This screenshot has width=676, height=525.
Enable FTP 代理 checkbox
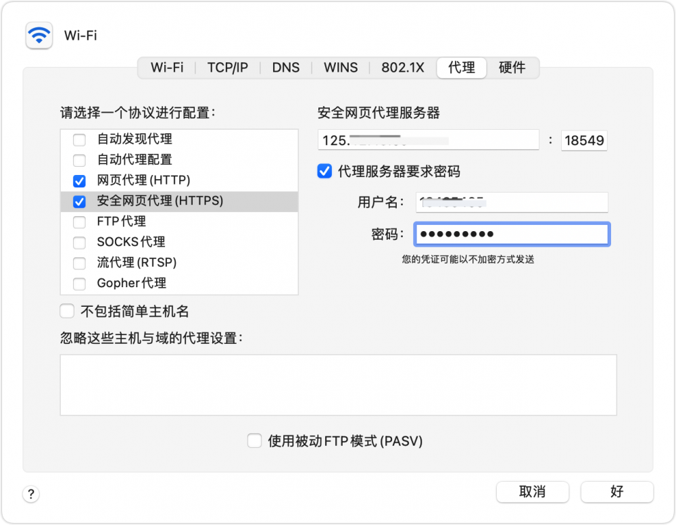coord(79,222)
